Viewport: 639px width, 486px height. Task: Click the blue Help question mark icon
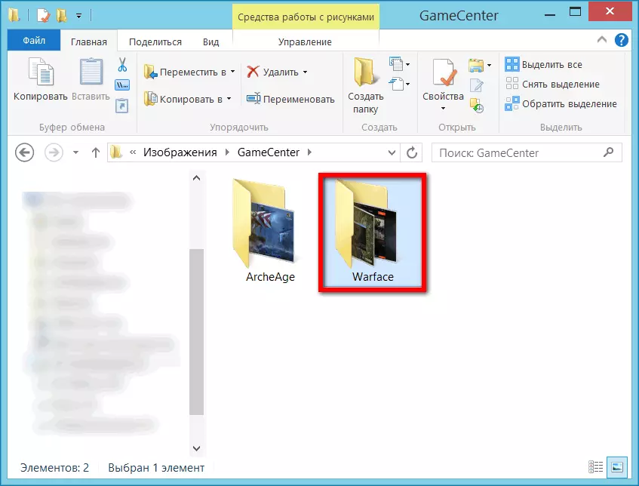pyautogui.click(x=622, y=41)
